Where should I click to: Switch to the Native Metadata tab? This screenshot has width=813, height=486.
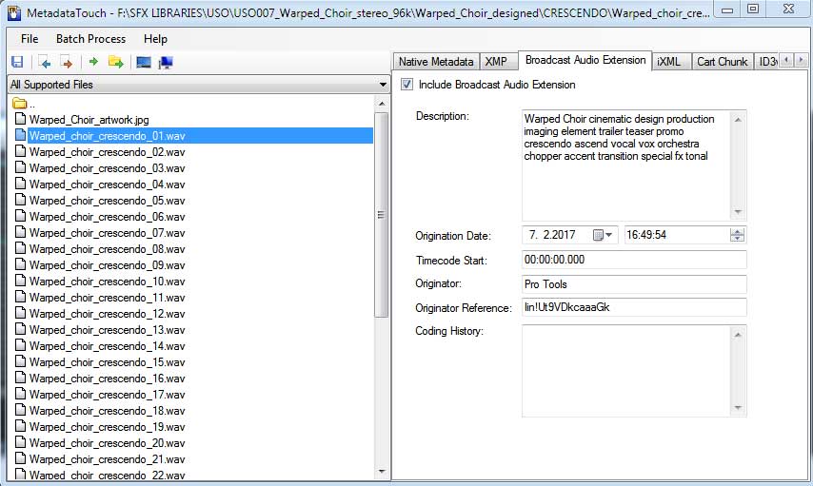tap(435, 61)
